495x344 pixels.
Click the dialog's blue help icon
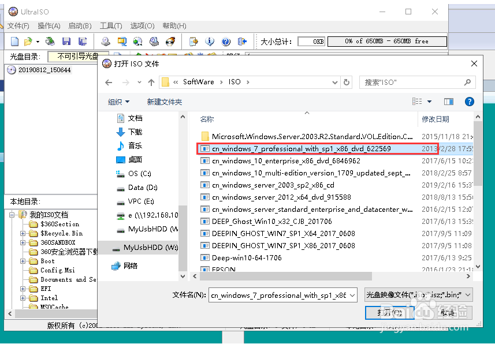[469, 102]
